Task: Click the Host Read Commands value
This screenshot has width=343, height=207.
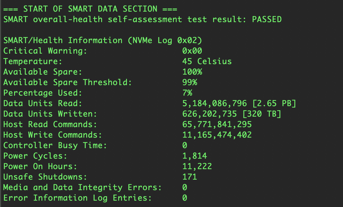Action: (217, 124)
